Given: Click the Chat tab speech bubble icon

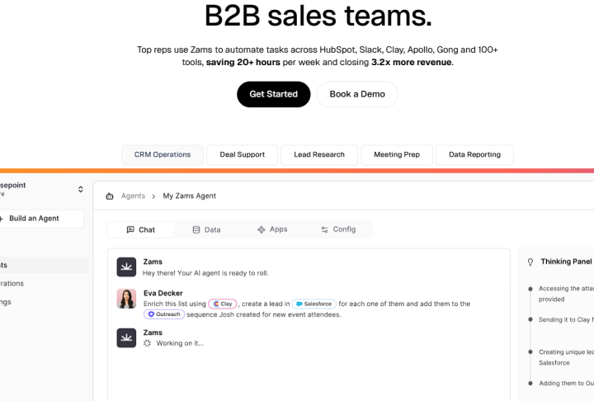Looking at the screenshot, I should pos(130,229).
